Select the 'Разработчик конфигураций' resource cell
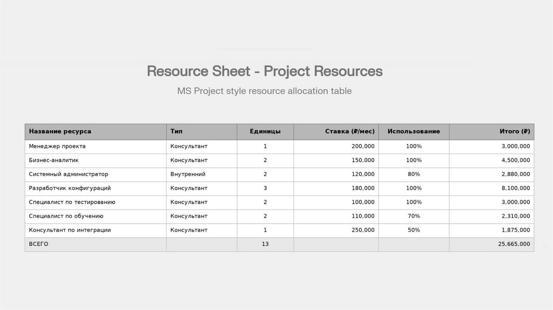This screenshot has width=553, height=310. [x=70, y=188]
